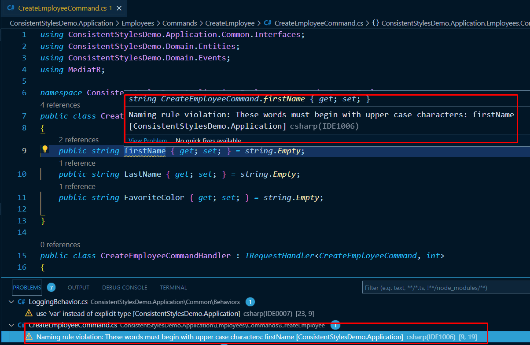Click the warning icon on the IDE1006 naming violation entry
Viewport: 530px width, 345px height.
[x=29, y=337]
